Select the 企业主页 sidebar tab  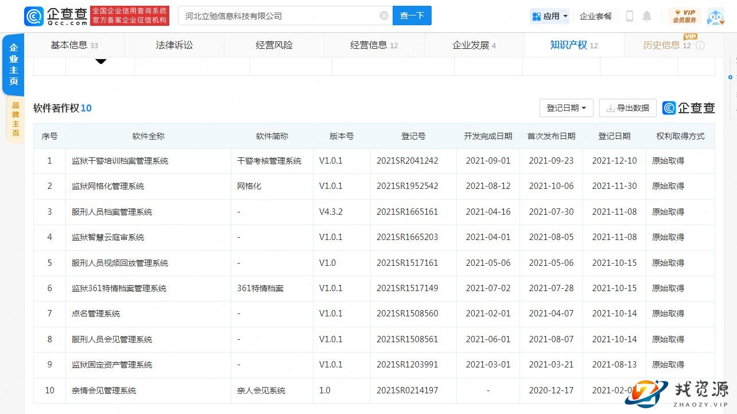[14, 64]
